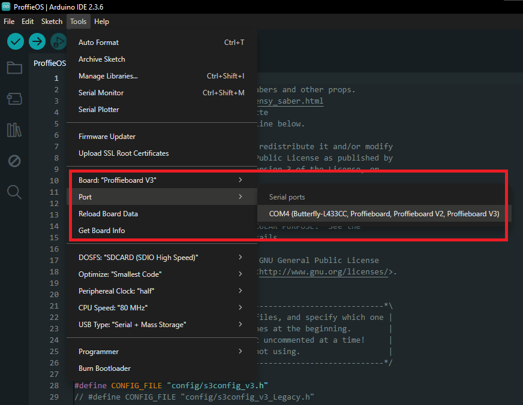
Task: Expand USB Type: "Serial + Mass Storage" submenu
Action: [162, 324]
